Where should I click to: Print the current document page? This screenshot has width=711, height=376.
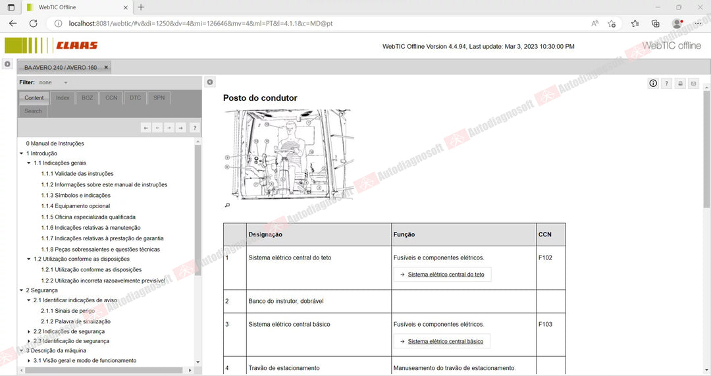[x=680, y=83]
